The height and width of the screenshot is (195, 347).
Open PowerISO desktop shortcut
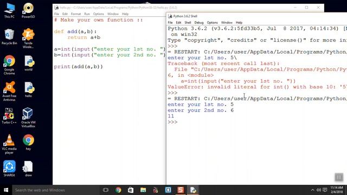point(28,11)
